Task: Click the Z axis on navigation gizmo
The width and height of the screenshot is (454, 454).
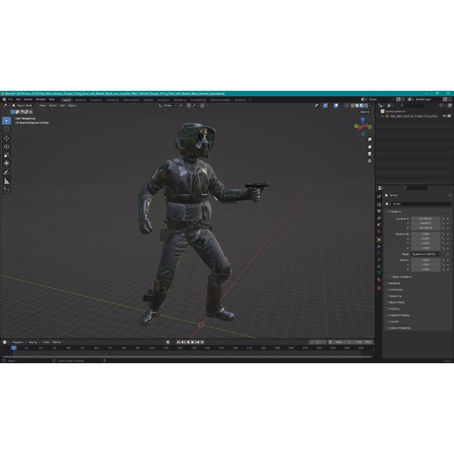Action: click(363, 119)
